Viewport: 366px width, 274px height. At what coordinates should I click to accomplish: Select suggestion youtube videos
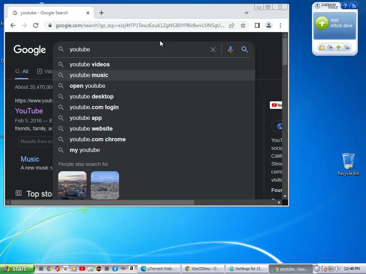pos(154,64)
